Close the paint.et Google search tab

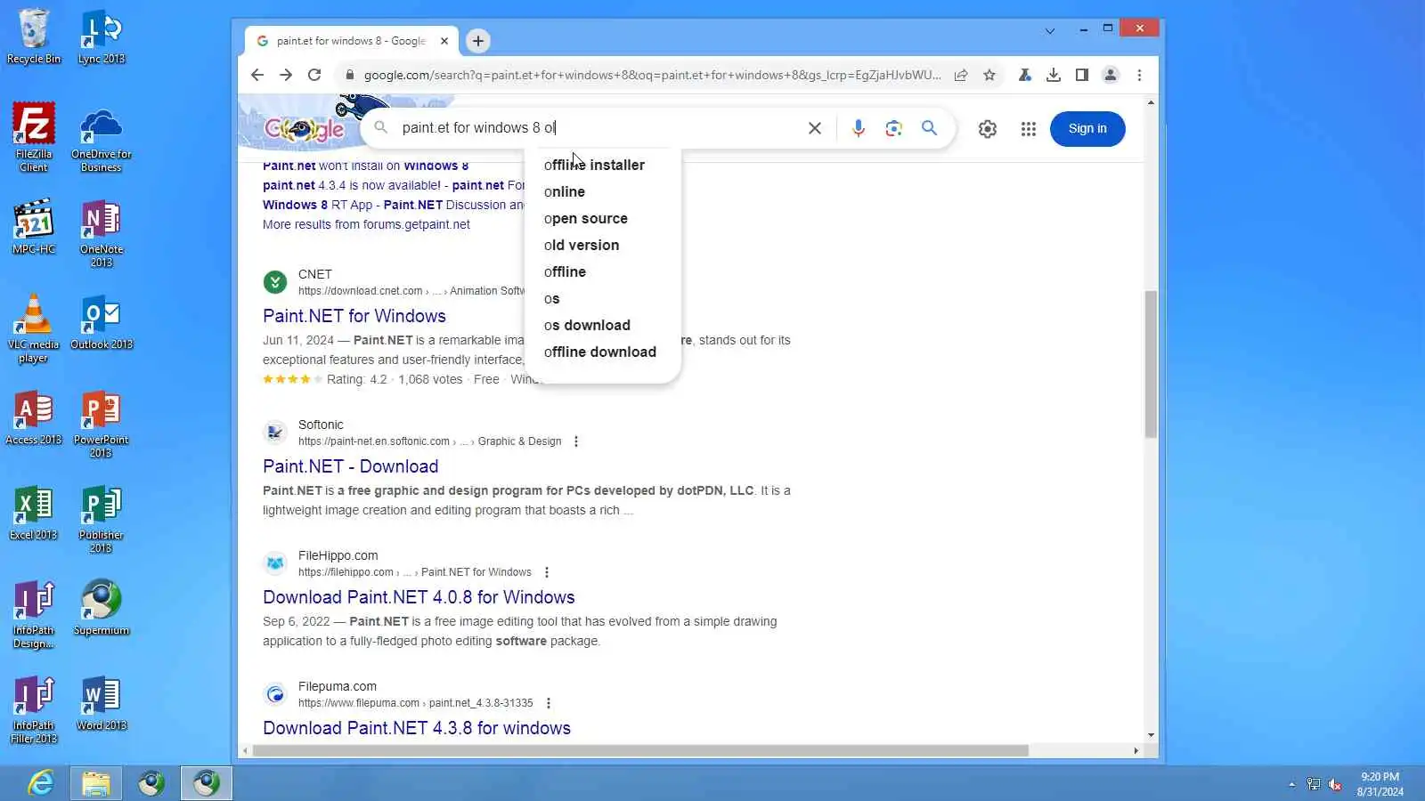point(444,41)
